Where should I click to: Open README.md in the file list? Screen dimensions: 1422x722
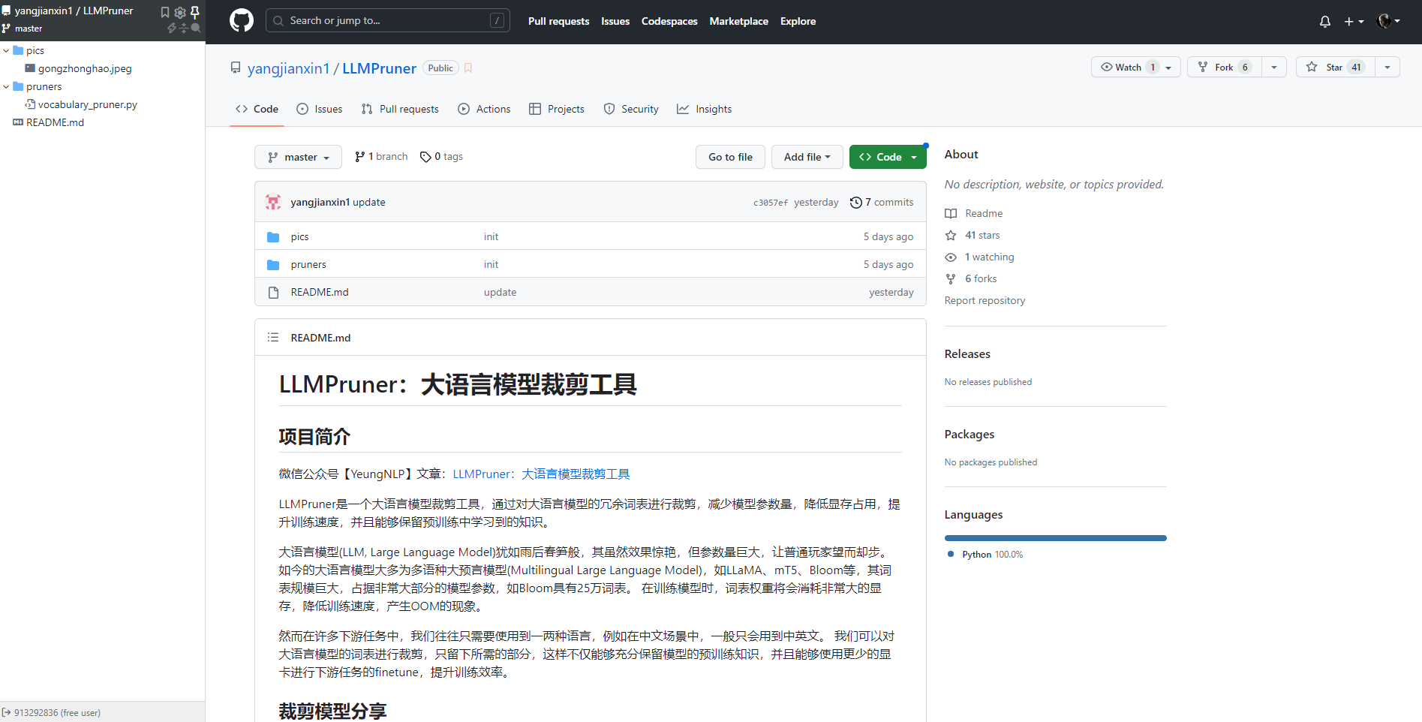(320, 292)
